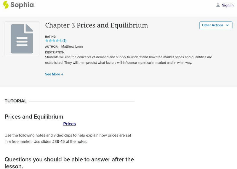Click the Prices and Equilibrium tutorial heading
This screenshot has width=237, height=169.
coord(34,117)
